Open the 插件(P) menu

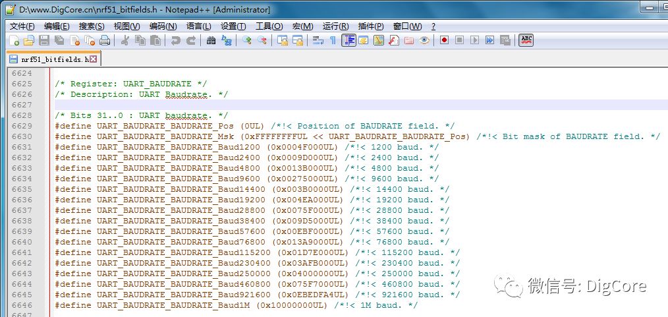(x=371, y=26)
